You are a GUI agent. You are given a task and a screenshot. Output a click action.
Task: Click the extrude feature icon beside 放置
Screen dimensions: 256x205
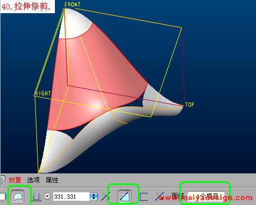[x=3, y=180]
